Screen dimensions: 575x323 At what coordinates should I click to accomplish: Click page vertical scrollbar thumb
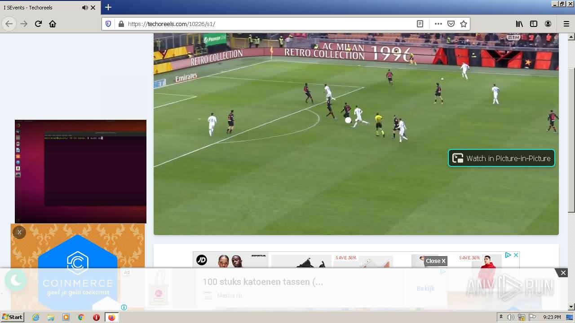571,140
